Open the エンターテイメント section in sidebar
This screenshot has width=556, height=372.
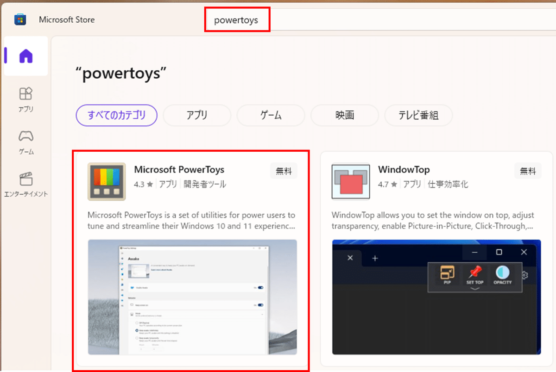point(26,185)
